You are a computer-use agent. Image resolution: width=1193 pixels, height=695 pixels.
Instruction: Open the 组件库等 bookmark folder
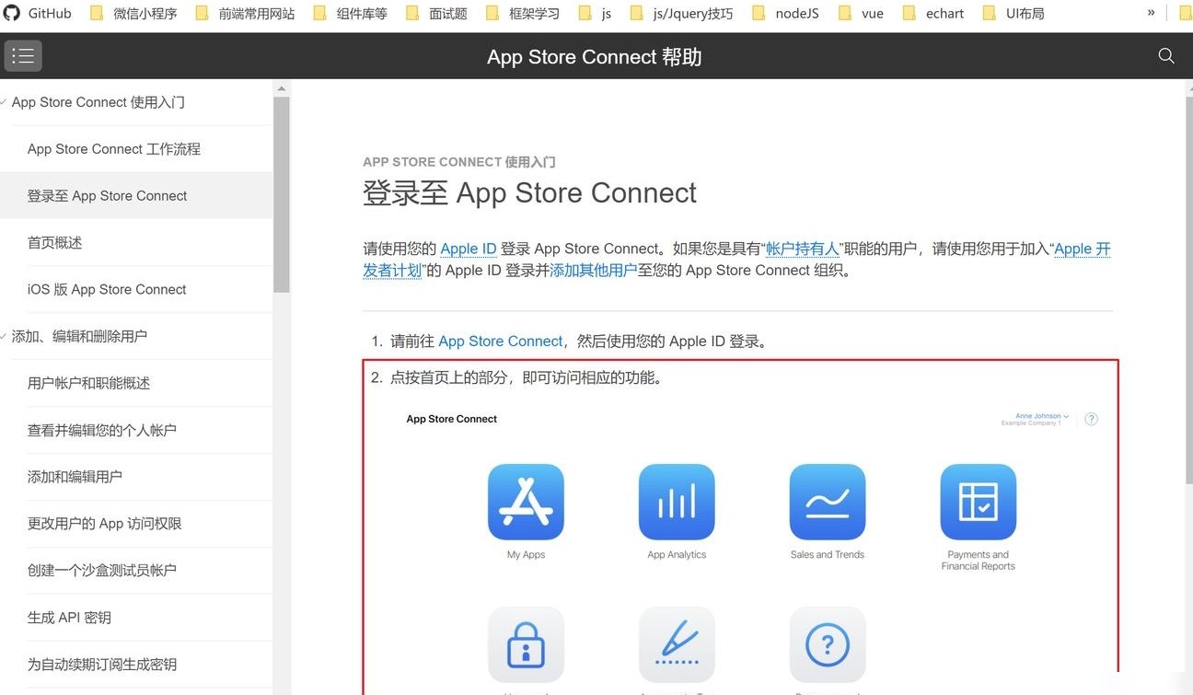351,14
